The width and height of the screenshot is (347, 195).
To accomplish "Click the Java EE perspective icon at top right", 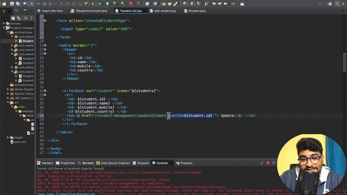I will click(337, 4).
